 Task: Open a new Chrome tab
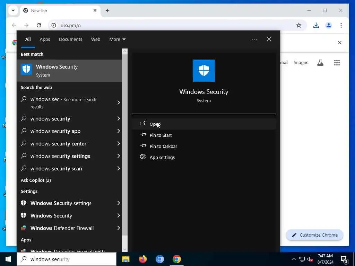pos(107,10)
